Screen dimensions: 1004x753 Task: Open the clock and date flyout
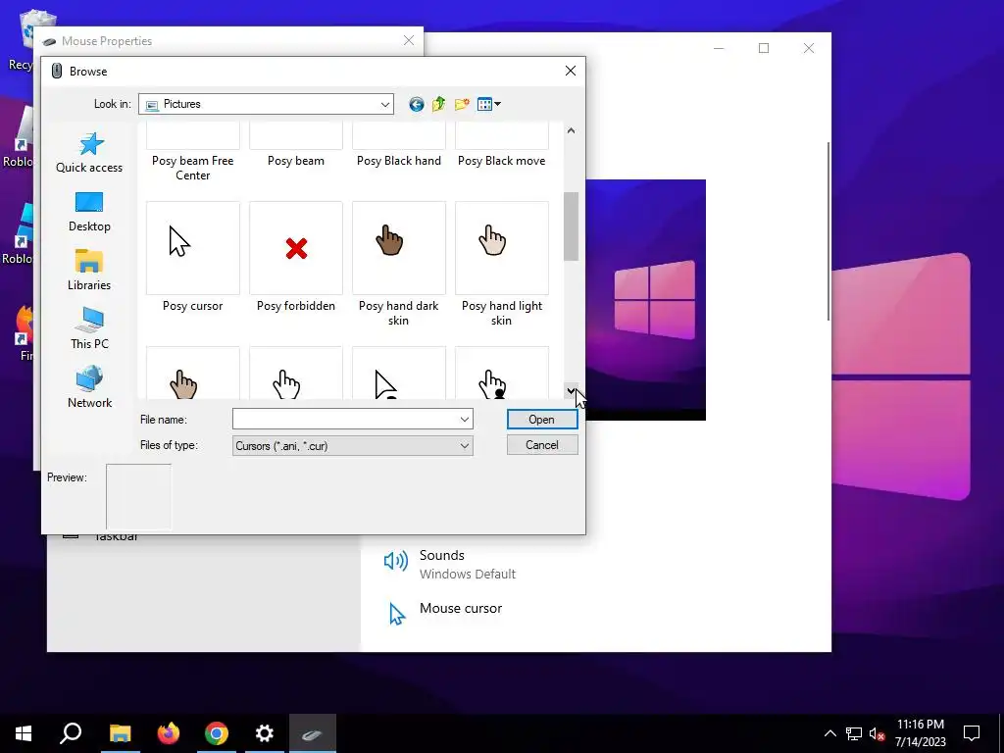(920, 733)
